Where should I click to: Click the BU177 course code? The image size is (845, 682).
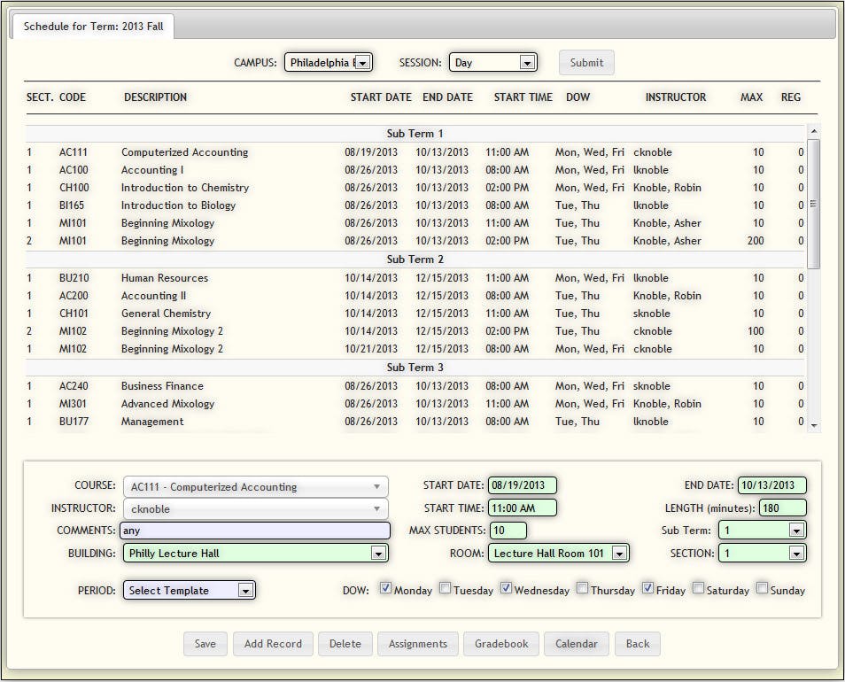coord(74,422)
